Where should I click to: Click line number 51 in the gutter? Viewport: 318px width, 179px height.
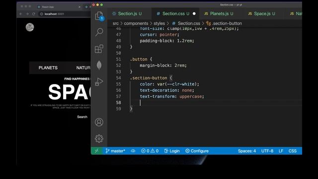tap(118, 59)
